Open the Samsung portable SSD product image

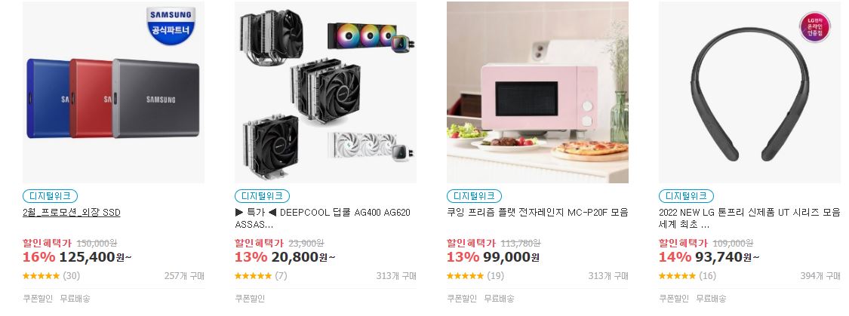[114, 92]
